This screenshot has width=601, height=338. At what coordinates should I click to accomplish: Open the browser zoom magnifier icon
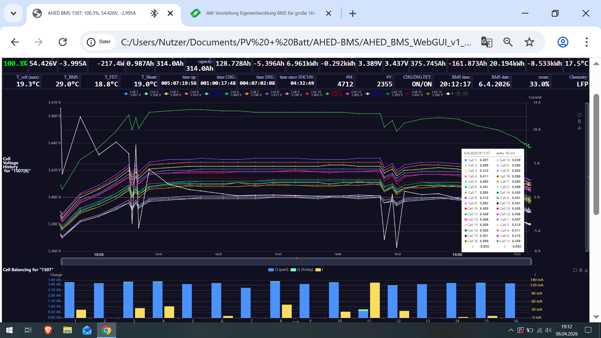click(x=508, y=42)
